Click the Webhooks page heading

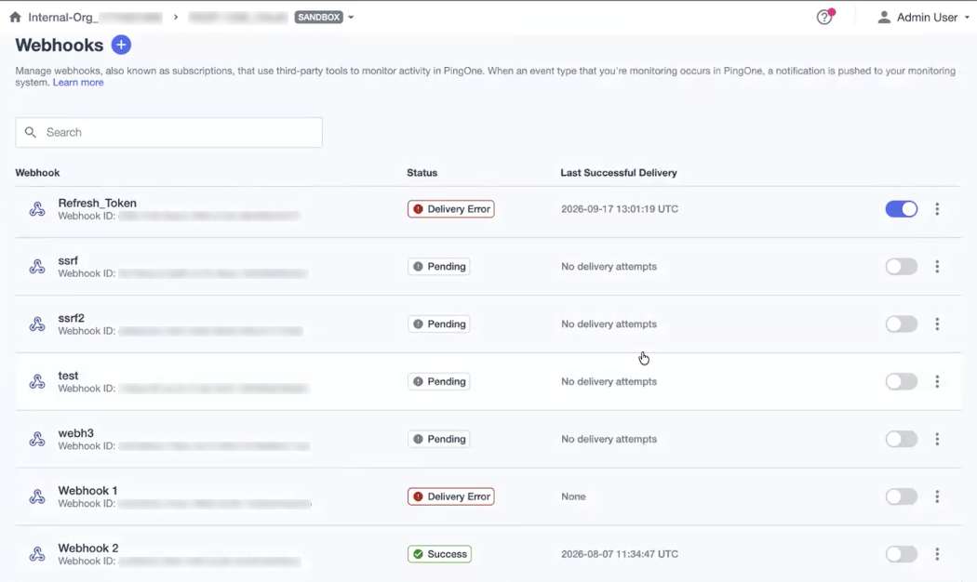tap(60, 45)
